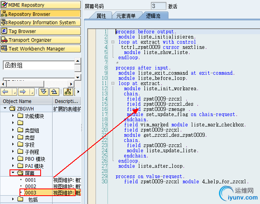This screenshot has height=204, width=260.
Task: Select the 功能模块 folder icon
Action: click(x=20, y=115)
